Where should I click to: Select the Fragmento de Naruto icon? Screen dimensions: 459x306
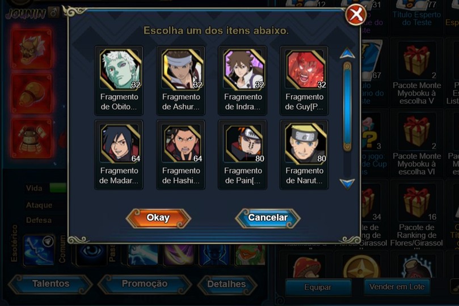click(305, 143)
